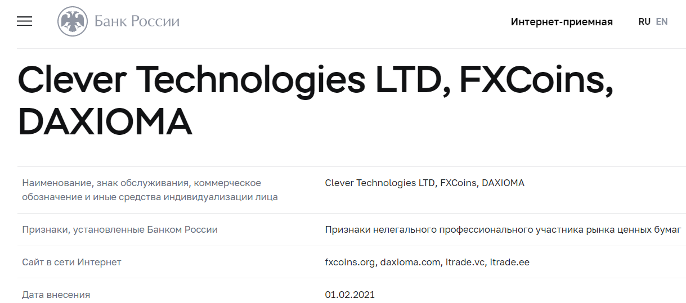The image size is (686, 303).
Task: Click the itrade.vc site address
Action: coord(465,262)
